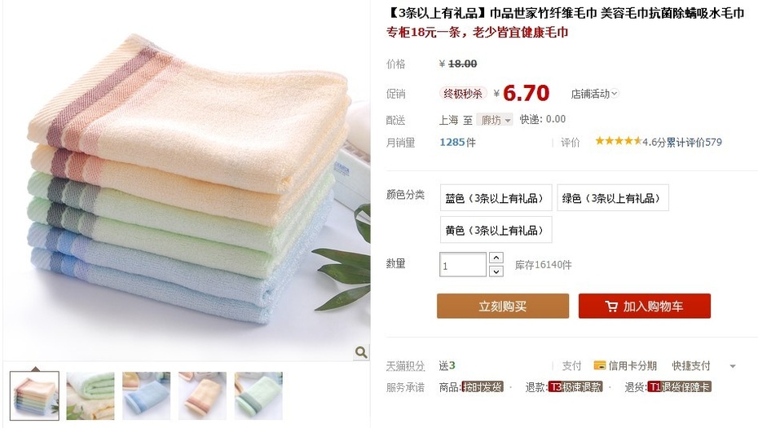This screenshot has width=758, height=428.
Task: Click the 按时发货 service badge
Action: (483, 387)
